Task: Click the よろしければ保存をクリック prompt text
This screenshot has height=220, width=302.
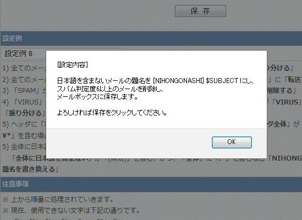Action: tap(112, 113)
